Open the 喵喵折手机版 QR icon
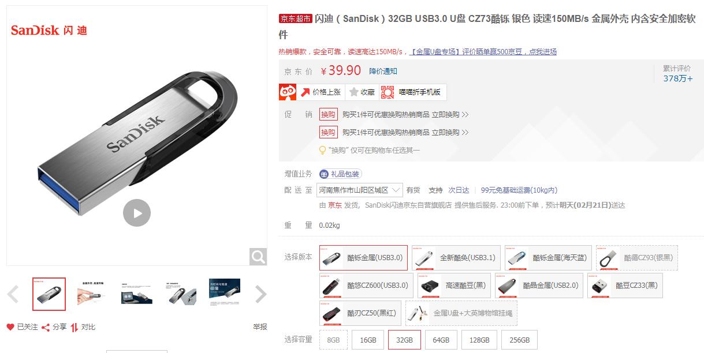The width and height of the screenshot is (704, 353). pyautogui.click(x=388, y=92)
